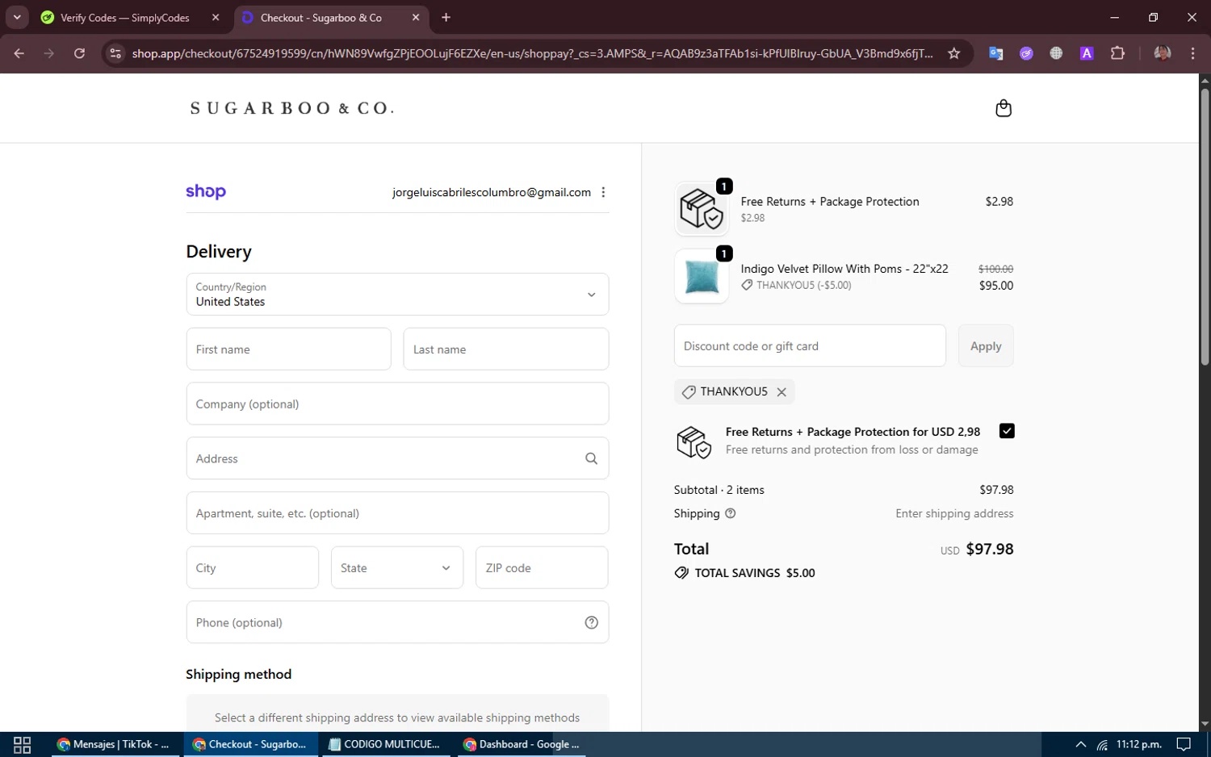Close the Verify Codes — SimplyCodes tab
1211x757 pixels.
click(x=216, y=17)
